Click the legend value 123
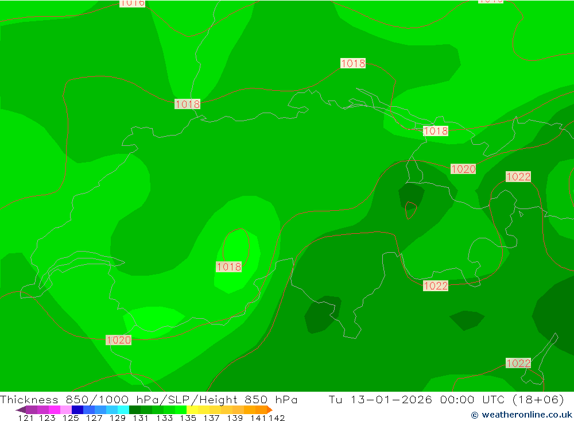This screenshot has width=574, height=421. [47, 418]
